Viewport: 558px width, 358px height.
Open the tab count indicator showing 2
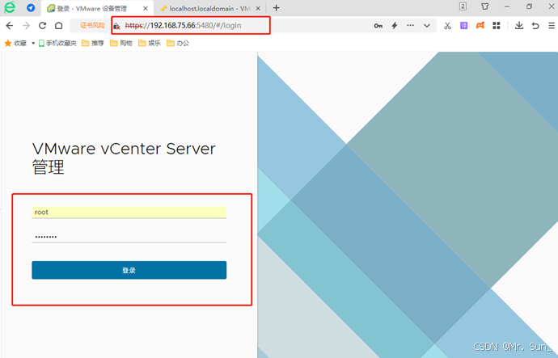click(463, 6)
